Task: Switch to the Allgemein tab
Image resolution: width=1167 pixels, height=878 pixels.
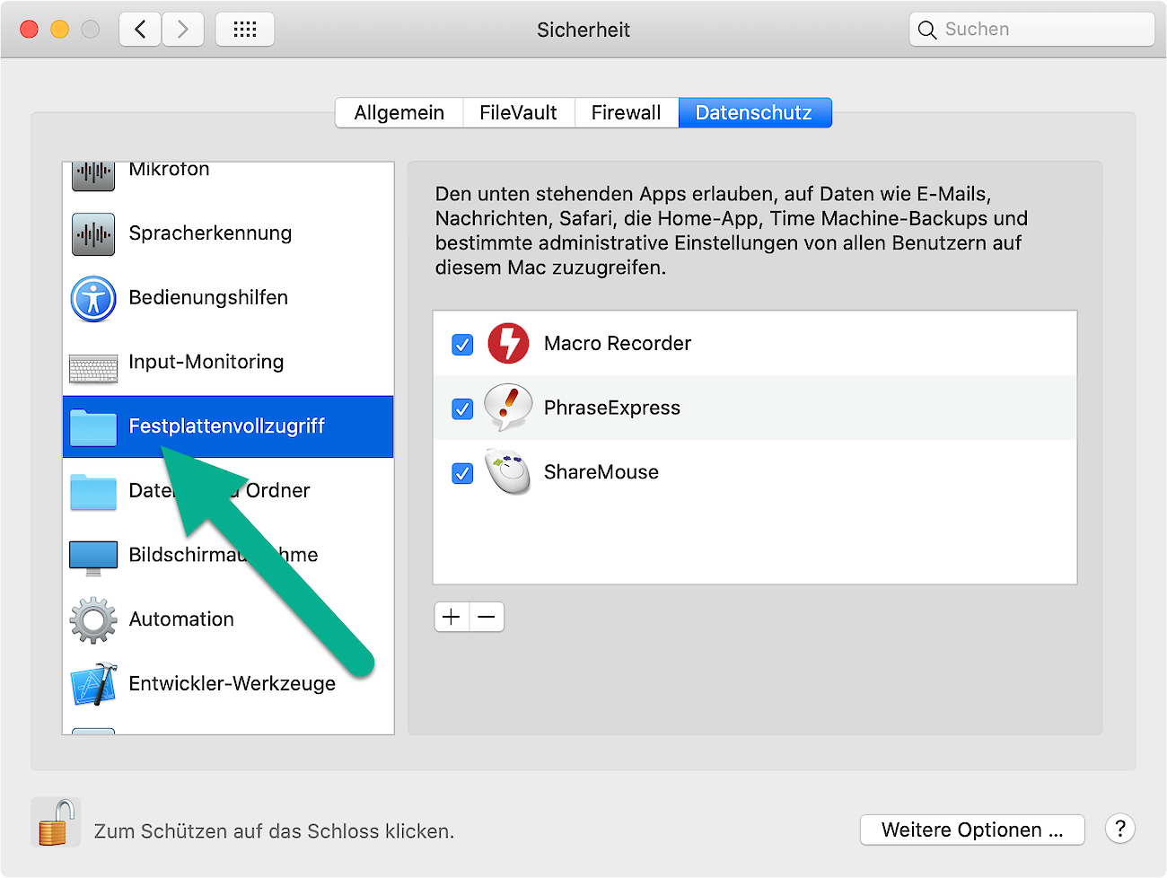Action: [399, 113]
